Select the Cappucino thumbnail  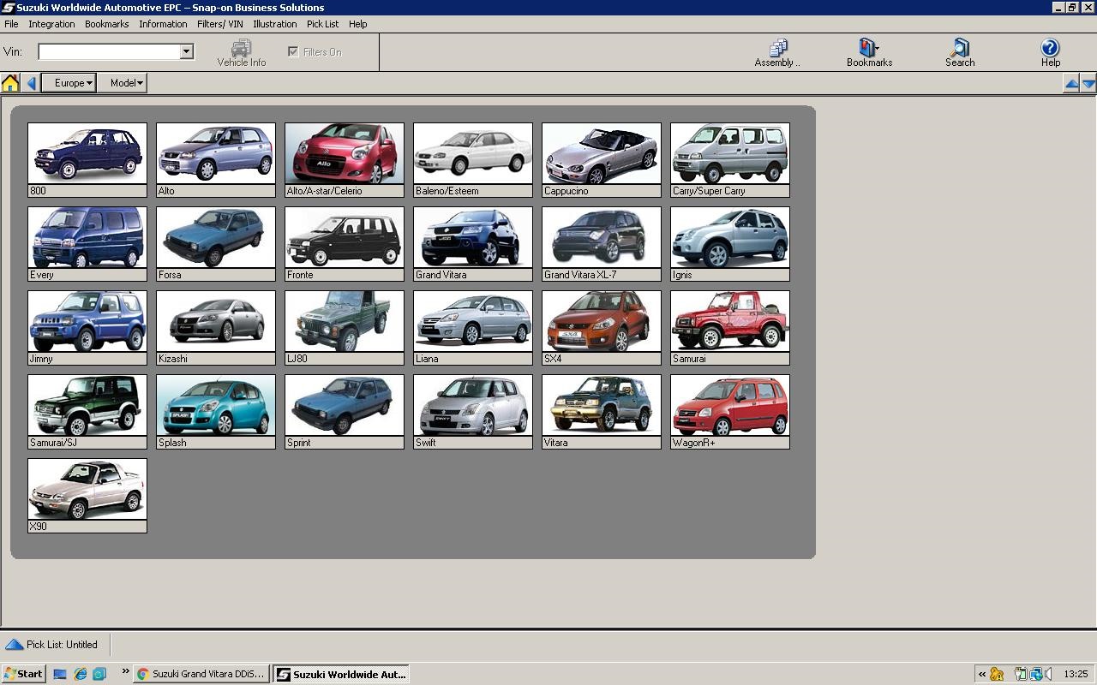pos(602,160)
